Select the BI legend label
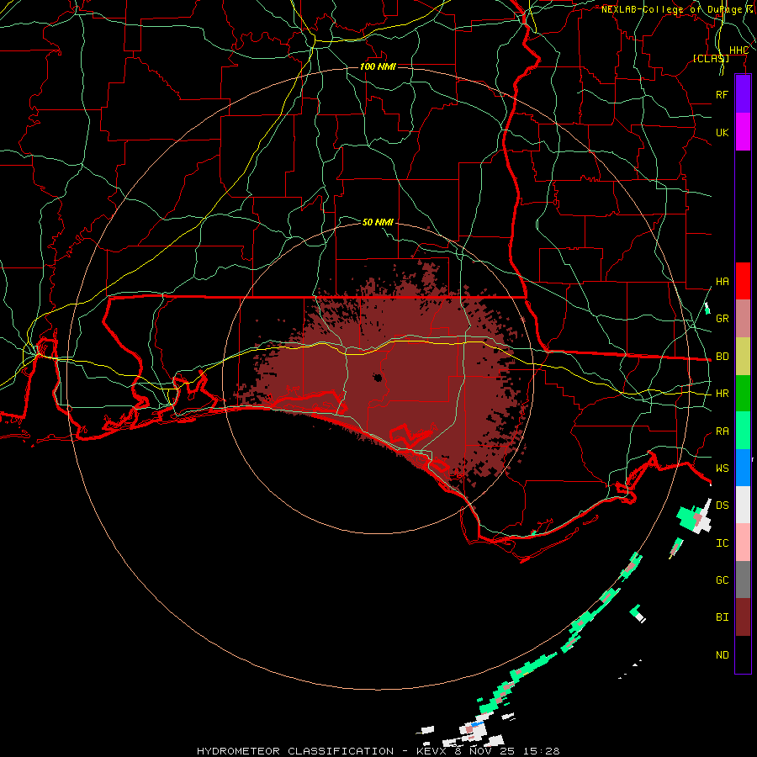The image size is (757, 757). tap(723, 617)
